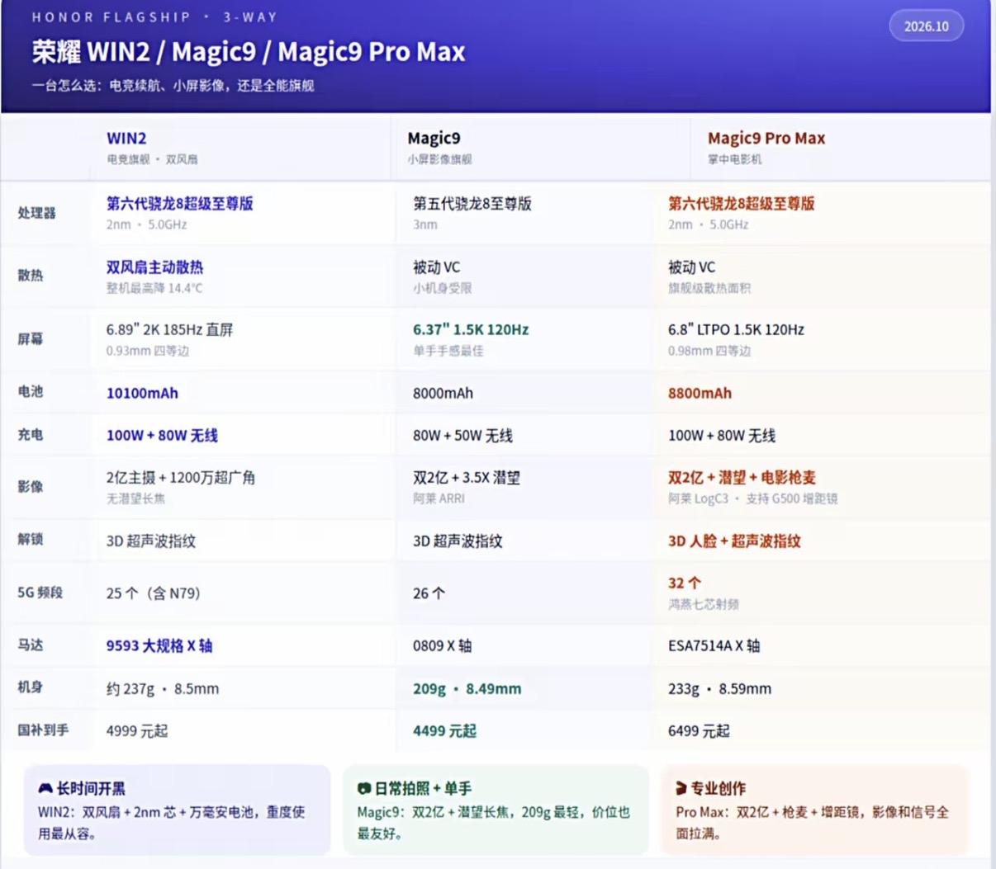Viewport: 996px width, 869px height.
Task: Click the 2026.10 date badge
Action: tap(926, 26)
